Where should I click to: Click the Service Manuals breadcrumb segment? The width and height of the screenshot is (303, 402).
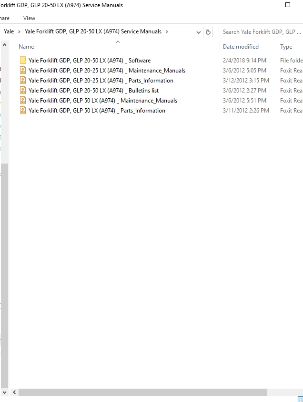(93, 31)
